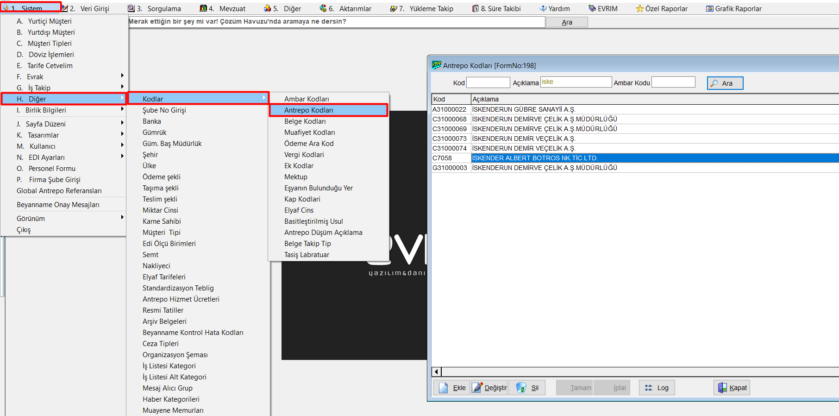The height and width of the screenshot is (416, 839).
Task: Click the Sorgulama menu icon
Action: click(x=131, y=8)
